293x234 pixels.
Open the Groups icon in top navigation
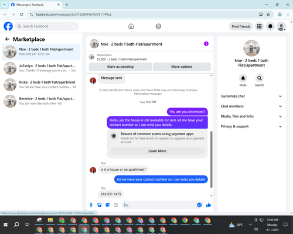pyautogui.click(x=158, y=26)
